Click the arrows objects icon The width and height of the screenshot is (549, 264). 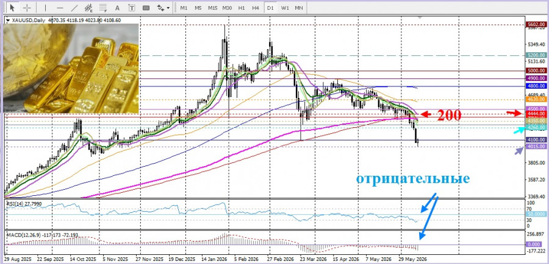pos(160,7)
